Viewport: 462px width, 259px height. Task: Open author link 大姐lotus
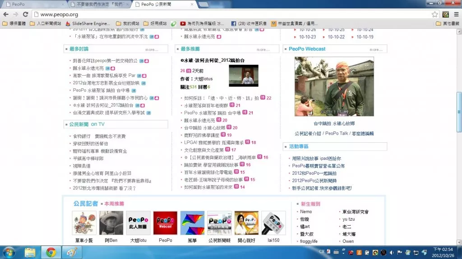pos(203,79)
